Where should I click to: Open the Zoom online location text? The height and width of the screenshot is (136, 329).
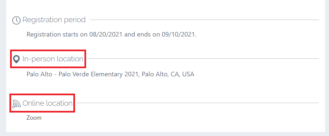34,118
